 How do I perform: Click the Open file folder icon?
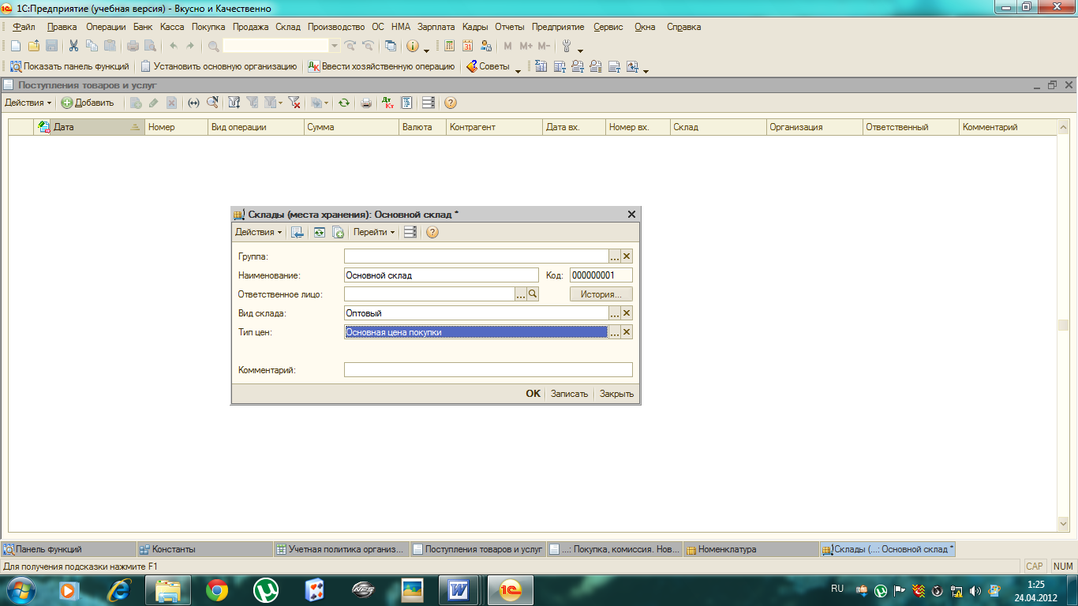click(x=33, y=46)
